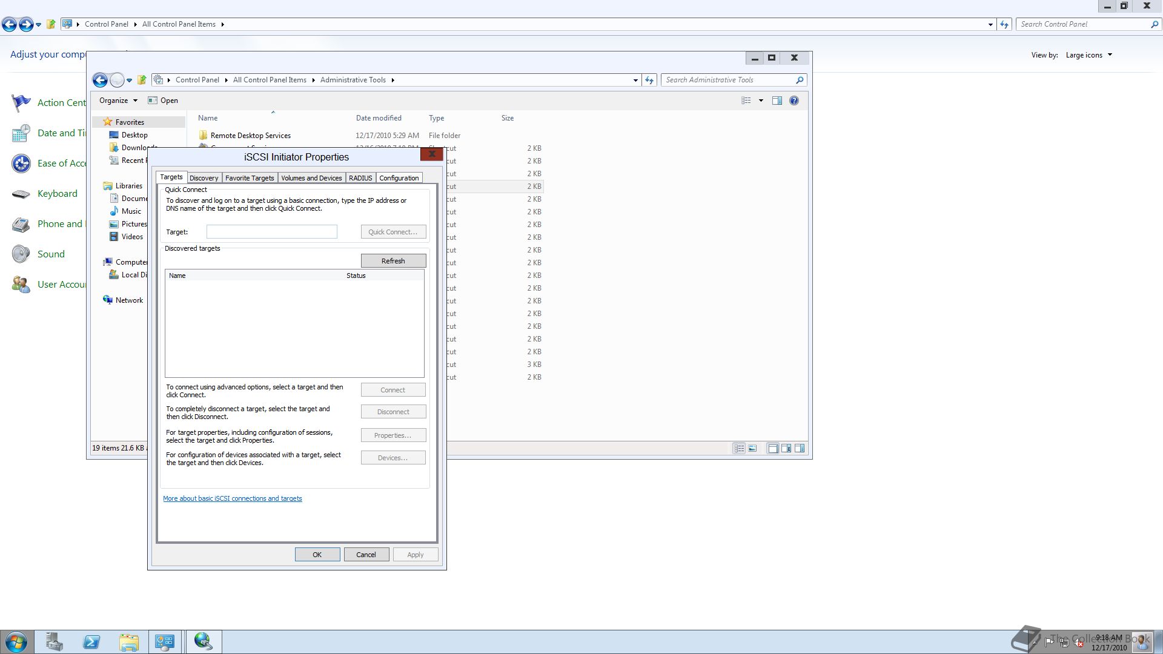Select Network in the navigation pane
Screen dimensions: 1163x654
[x=129, y=300]
